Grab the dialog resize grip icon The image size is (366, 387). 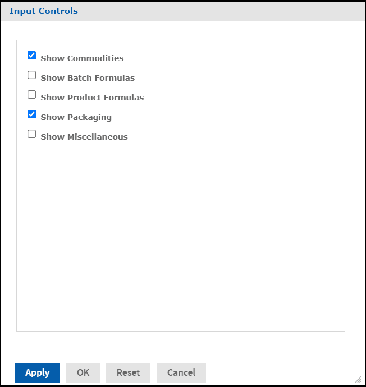pos(358,379)
